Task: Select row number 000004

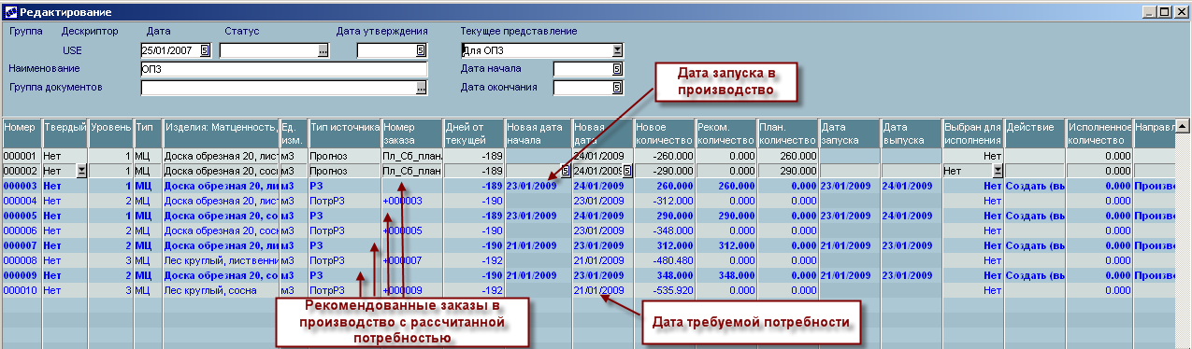Action: point(21,201)
